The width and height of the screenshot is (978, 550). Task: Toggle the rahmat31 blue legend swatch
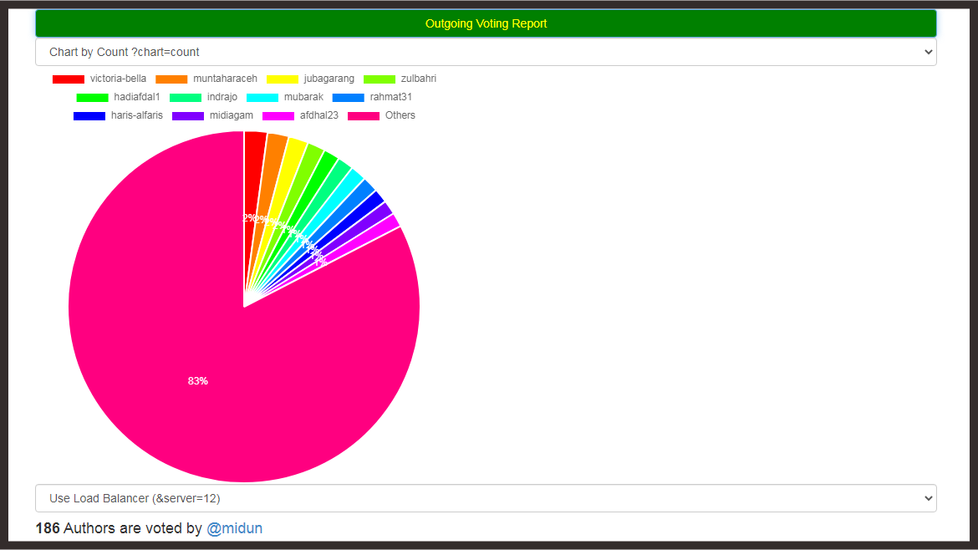coord(348,97)
